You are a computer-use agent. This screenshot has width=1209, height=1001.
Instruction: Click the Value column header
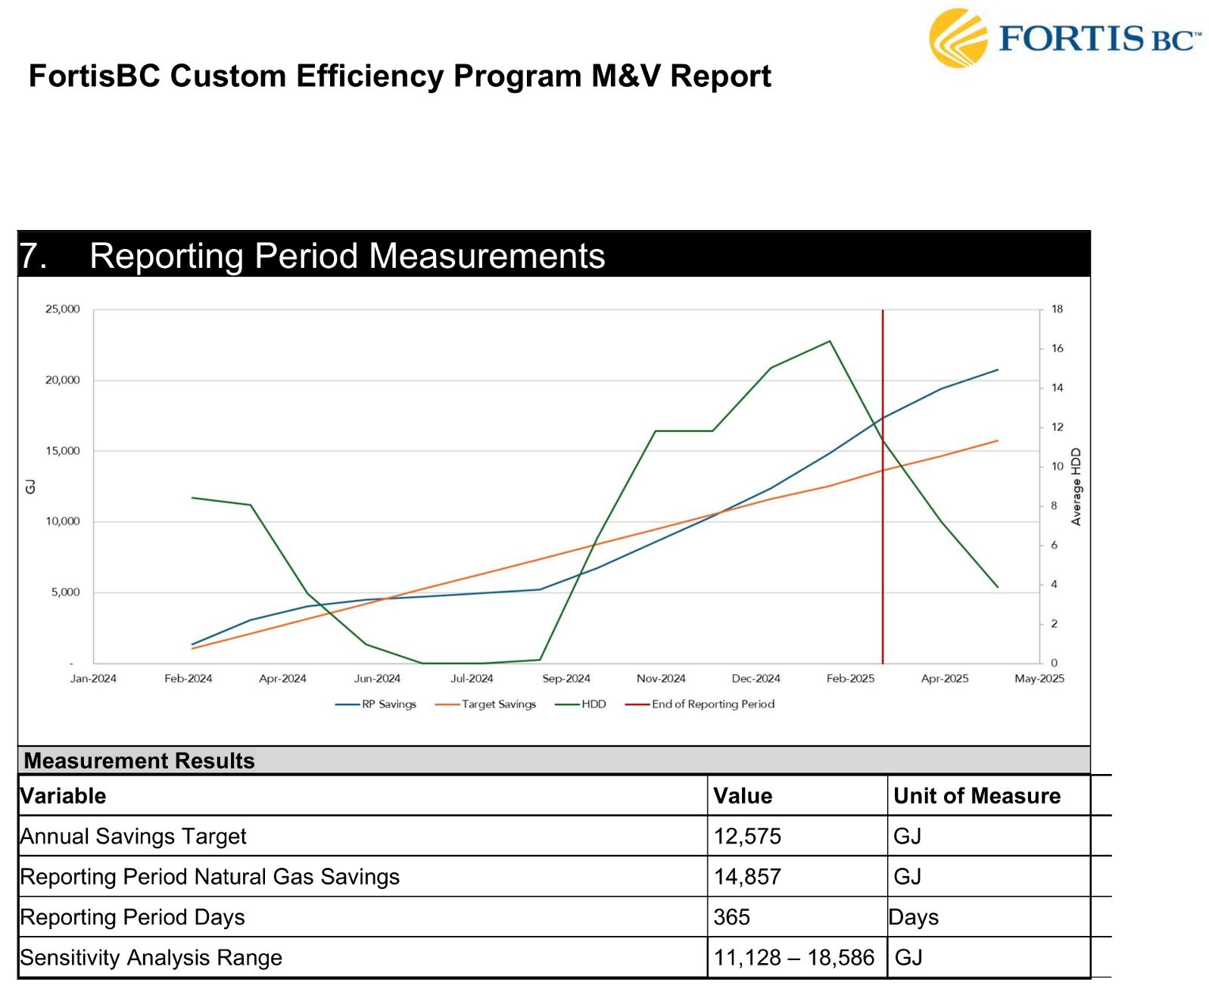743,796
